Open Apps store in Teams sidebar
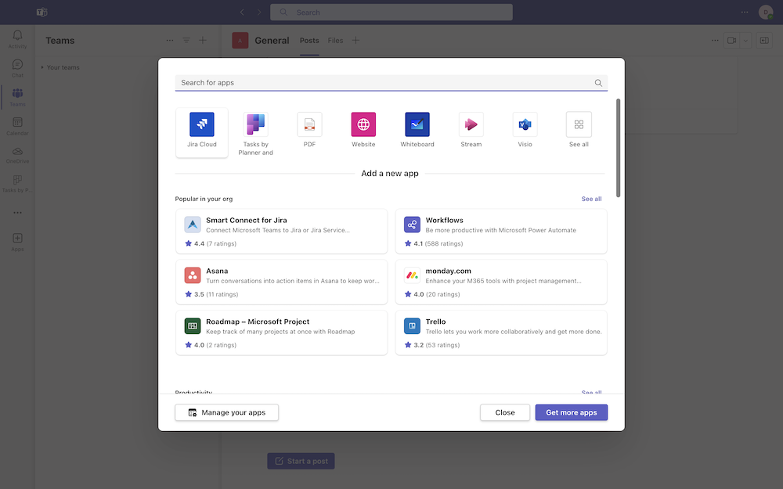783x489 pixels. point(17,242)
